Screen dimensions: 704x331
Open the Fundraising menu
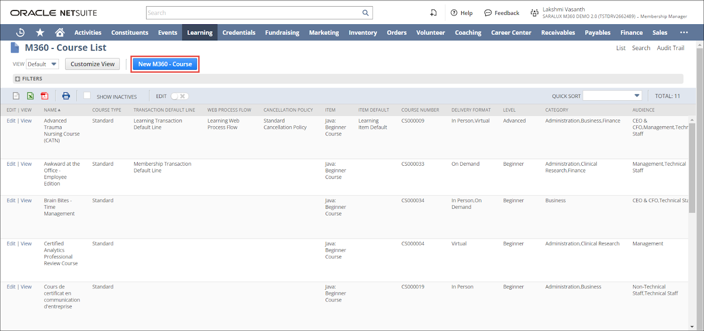(x=282, y=33)
